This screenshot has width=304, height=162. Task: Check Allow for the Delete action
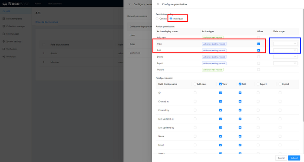coord(258,57)
